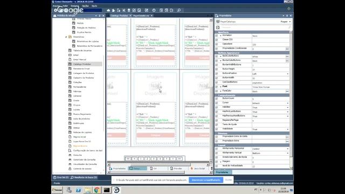Click the cloud icon in the main toolbar
This screenshot has width=345, height=194.
(x=108, y=10)
